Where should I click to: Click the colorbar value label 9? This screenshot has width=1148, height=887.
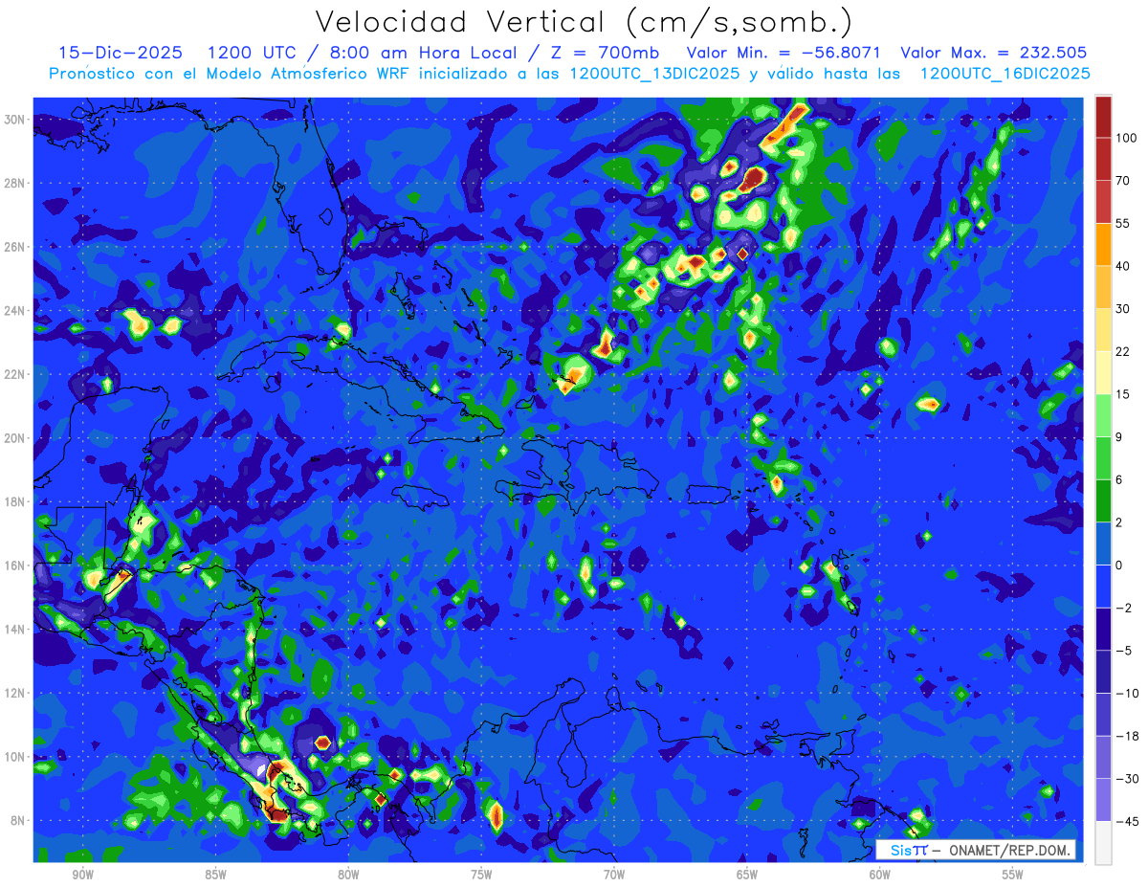[1119, 436]
